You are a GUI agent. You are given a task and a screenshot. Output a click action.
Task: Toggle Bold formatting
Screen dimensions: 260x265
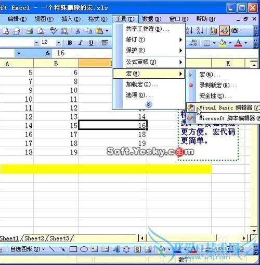click(70, 43)
